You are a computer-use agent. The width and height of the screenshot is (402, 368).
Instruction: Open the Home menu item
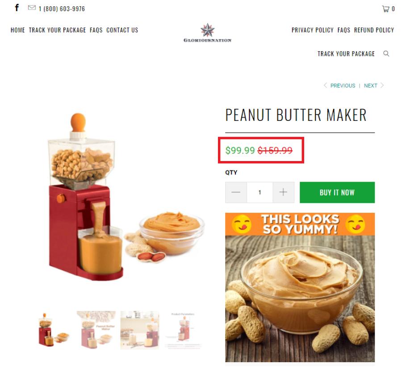pos(18,30)
